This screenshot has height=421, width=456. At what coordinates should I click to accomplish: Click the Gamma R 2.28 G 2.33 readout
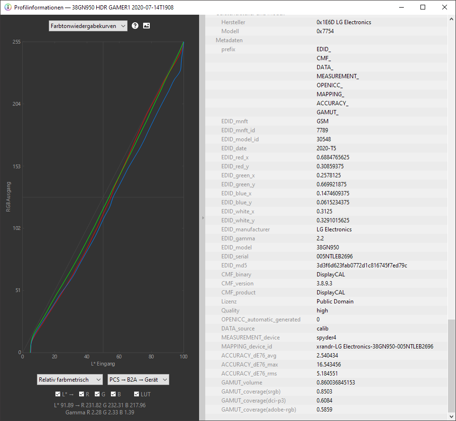coord(100,412)
